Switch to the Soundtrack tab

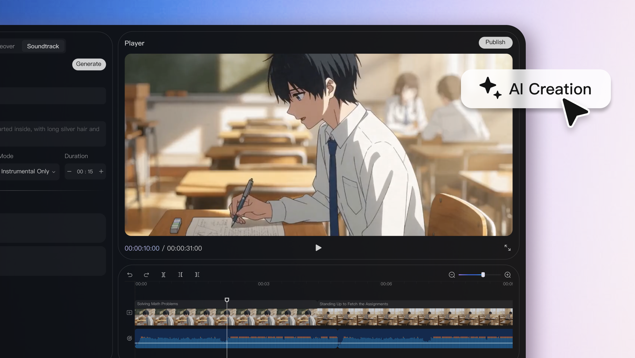point(43,46)
